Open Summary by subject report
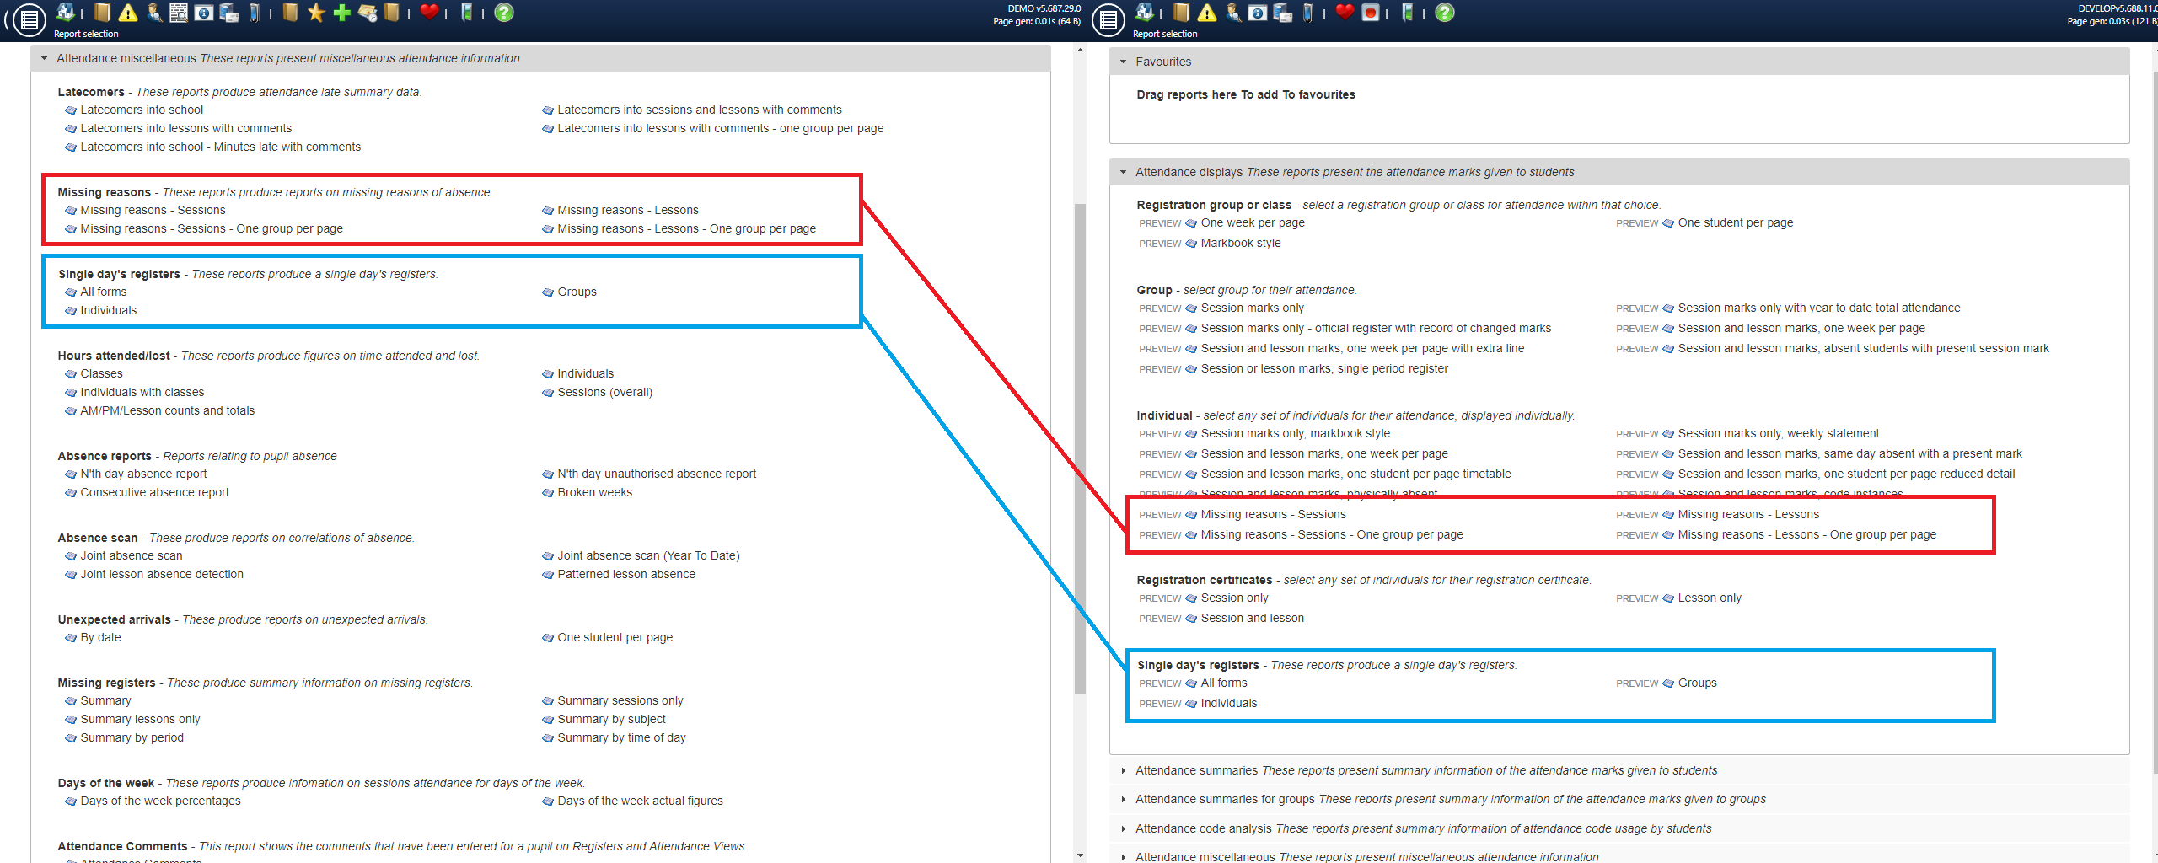2158x863 pixels. pos(611,719)
